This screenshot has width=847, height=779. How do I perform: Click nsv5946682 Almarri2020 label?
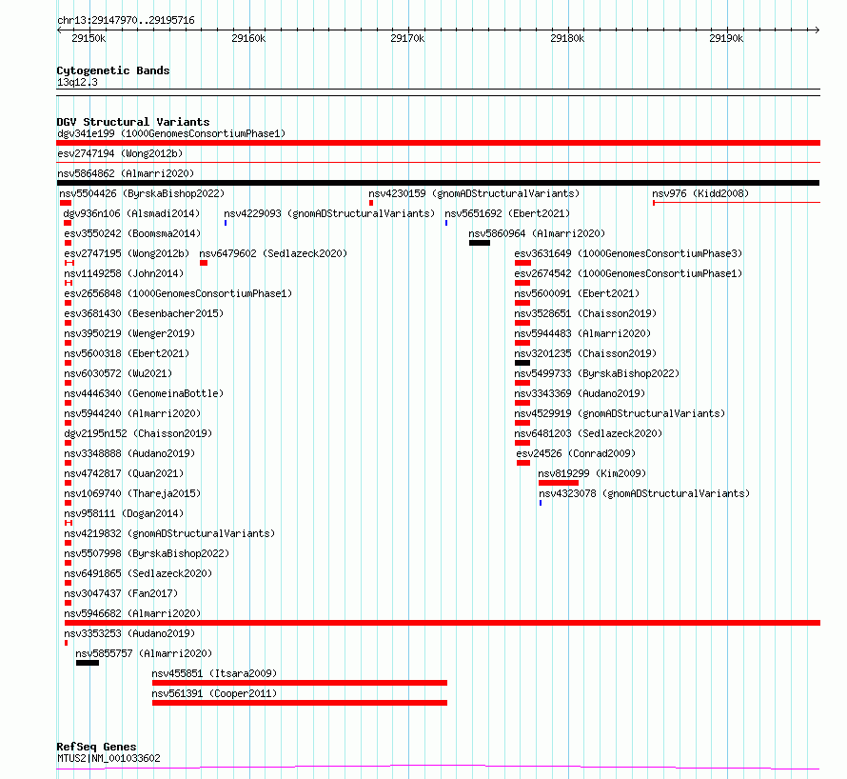pos(132,613)
